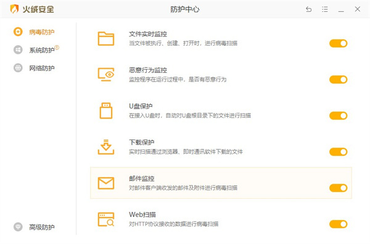This screenshot has width=370, height=244.
Task: Click the envelope icon for 邮件监控
Action: (x=106, y=183)
